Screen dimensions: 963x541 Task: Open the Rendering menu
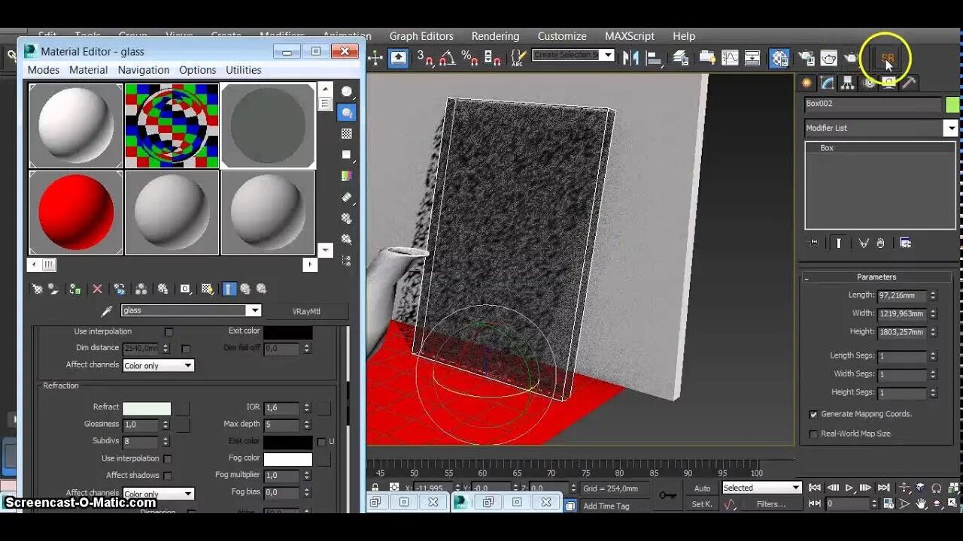(495, 36)
